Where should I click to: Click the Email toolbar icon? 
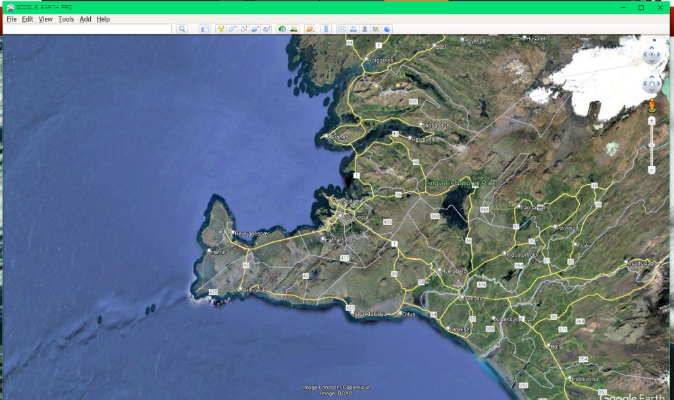coord(342,29)
